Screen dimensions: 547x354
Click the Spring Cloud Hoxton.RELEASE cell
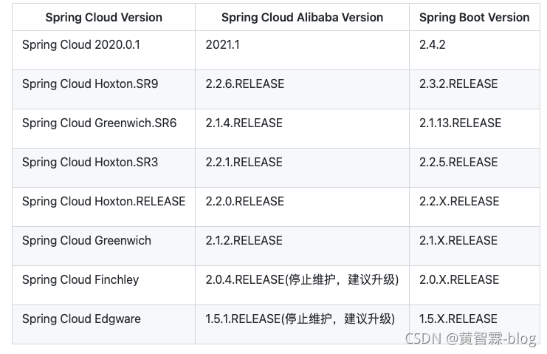coord(103,202)
